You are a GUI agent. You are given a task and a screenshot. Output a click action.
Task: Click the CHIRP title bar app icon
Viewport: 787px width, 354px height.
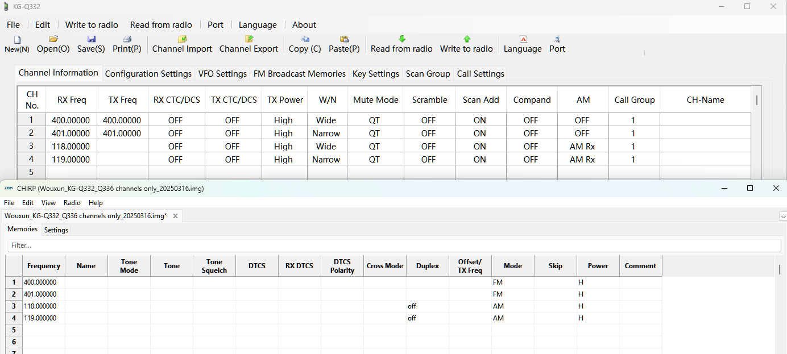[8, 188]
